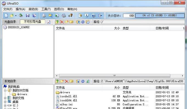
Task: Expand the (C:) drive node
Action: 5,105
